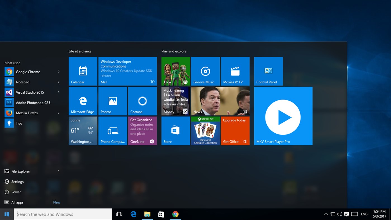Open Settings from the Start menu

[17, 181]
